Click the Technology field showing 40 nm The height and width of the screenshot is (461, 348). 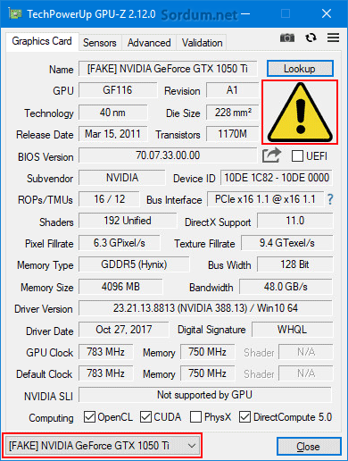point(112,113)
